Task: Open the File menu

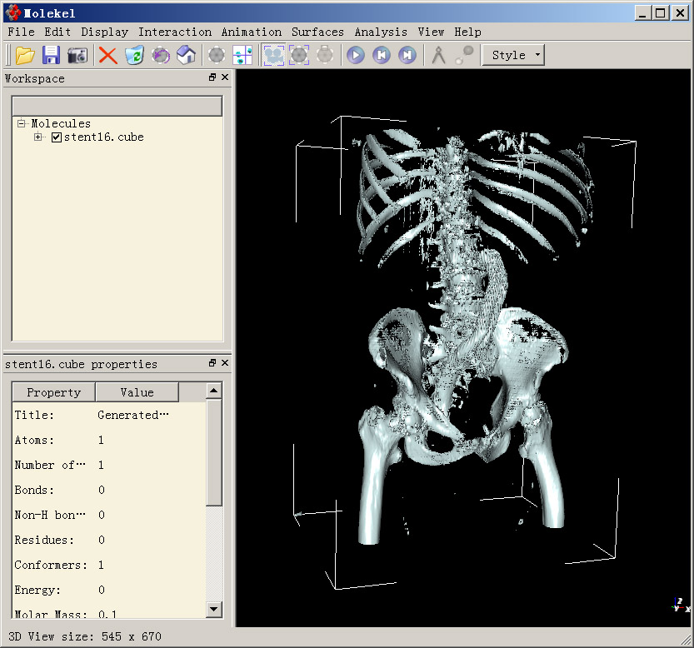Action: tap(21, 32)
